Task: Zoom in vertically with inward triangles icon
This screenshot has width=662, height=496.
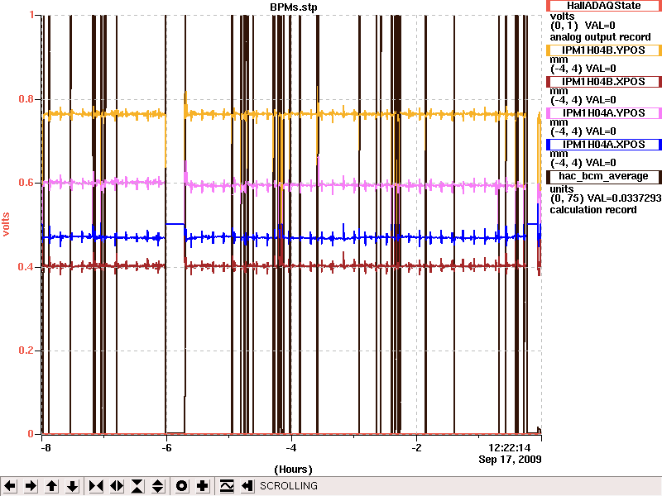Action: coord(137,486)
